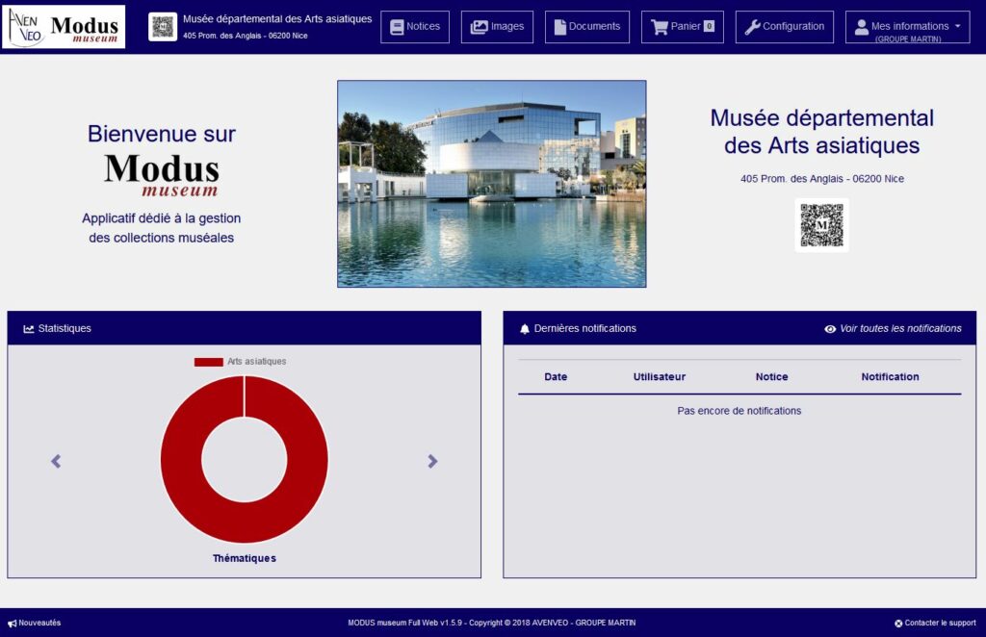The image size is (986, 637).
Task: Show previous statistics chart with left arrow
Action: 56,462
